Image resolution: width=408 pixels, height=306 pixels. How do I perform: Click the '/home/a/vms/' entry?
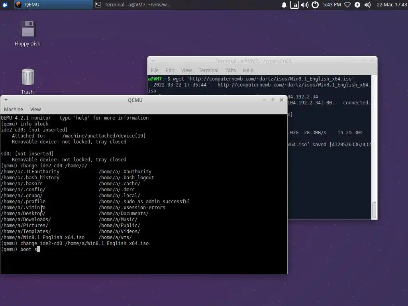point(115,237)
